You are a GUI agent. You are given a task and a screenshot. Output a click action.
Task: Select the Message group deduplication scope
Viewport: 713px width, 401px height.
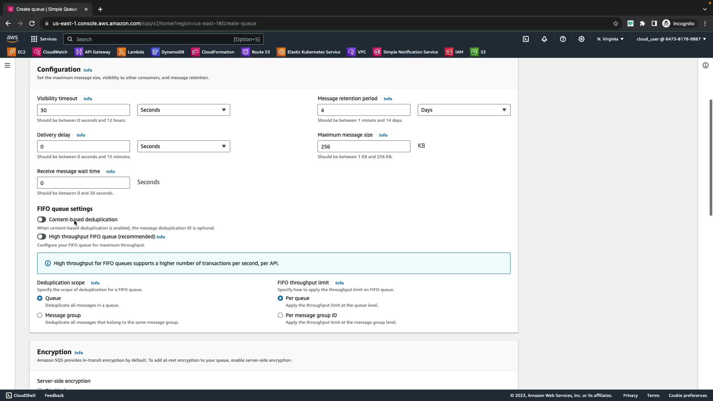pos(40,315)
